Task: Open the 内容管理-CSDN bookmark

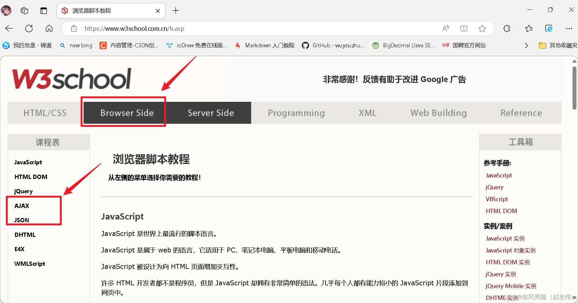Action: coord(129,45)
